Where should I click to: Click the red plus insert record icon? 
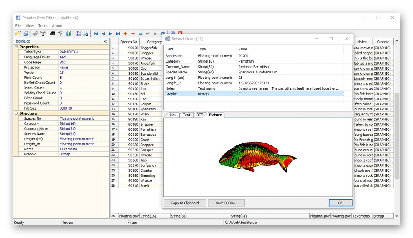click(x=125, y=33)
